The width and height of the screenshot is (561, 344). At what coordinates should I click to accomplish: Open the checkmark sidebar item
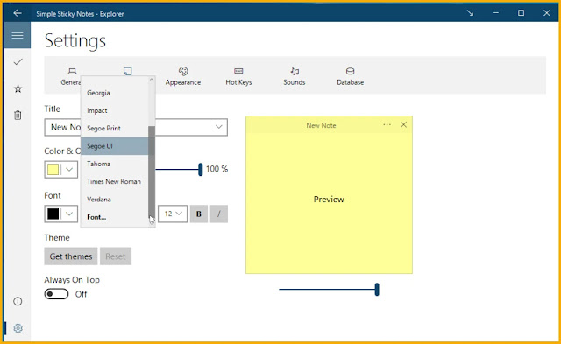[x=18, y=62]
